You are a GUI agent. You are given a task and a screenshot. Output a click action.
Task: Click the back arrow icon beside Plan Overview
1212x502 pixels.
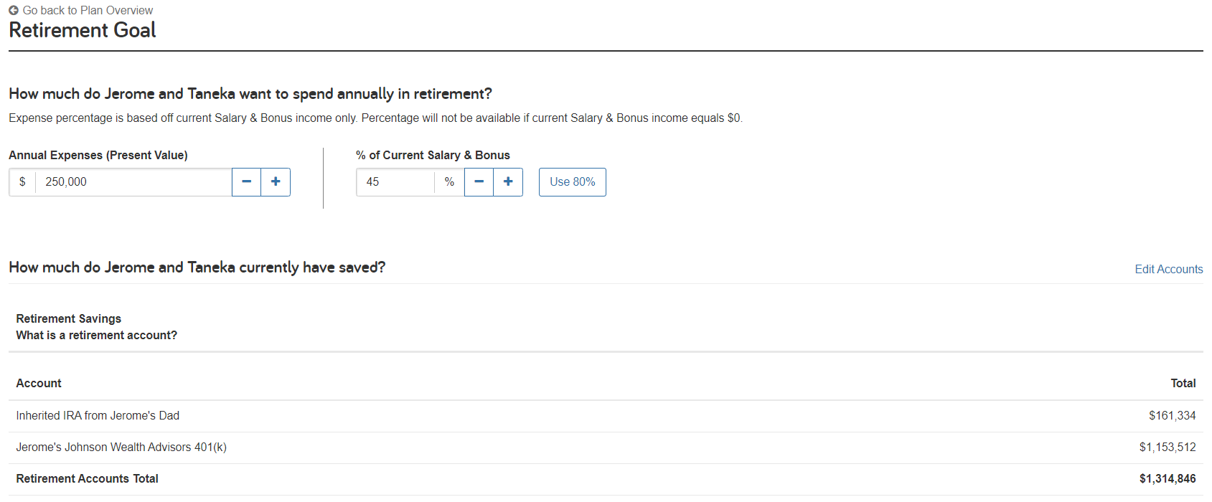(14, 10)
